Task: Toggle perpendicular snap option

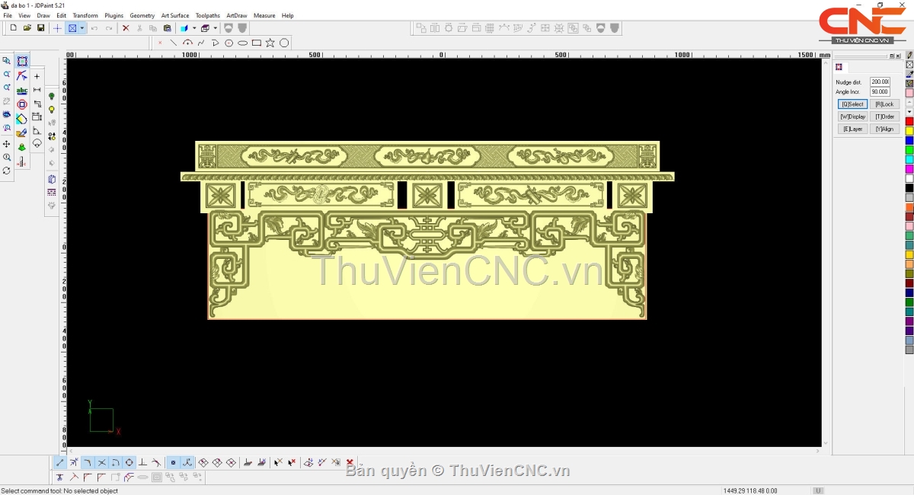Action: tap(142, 462)
